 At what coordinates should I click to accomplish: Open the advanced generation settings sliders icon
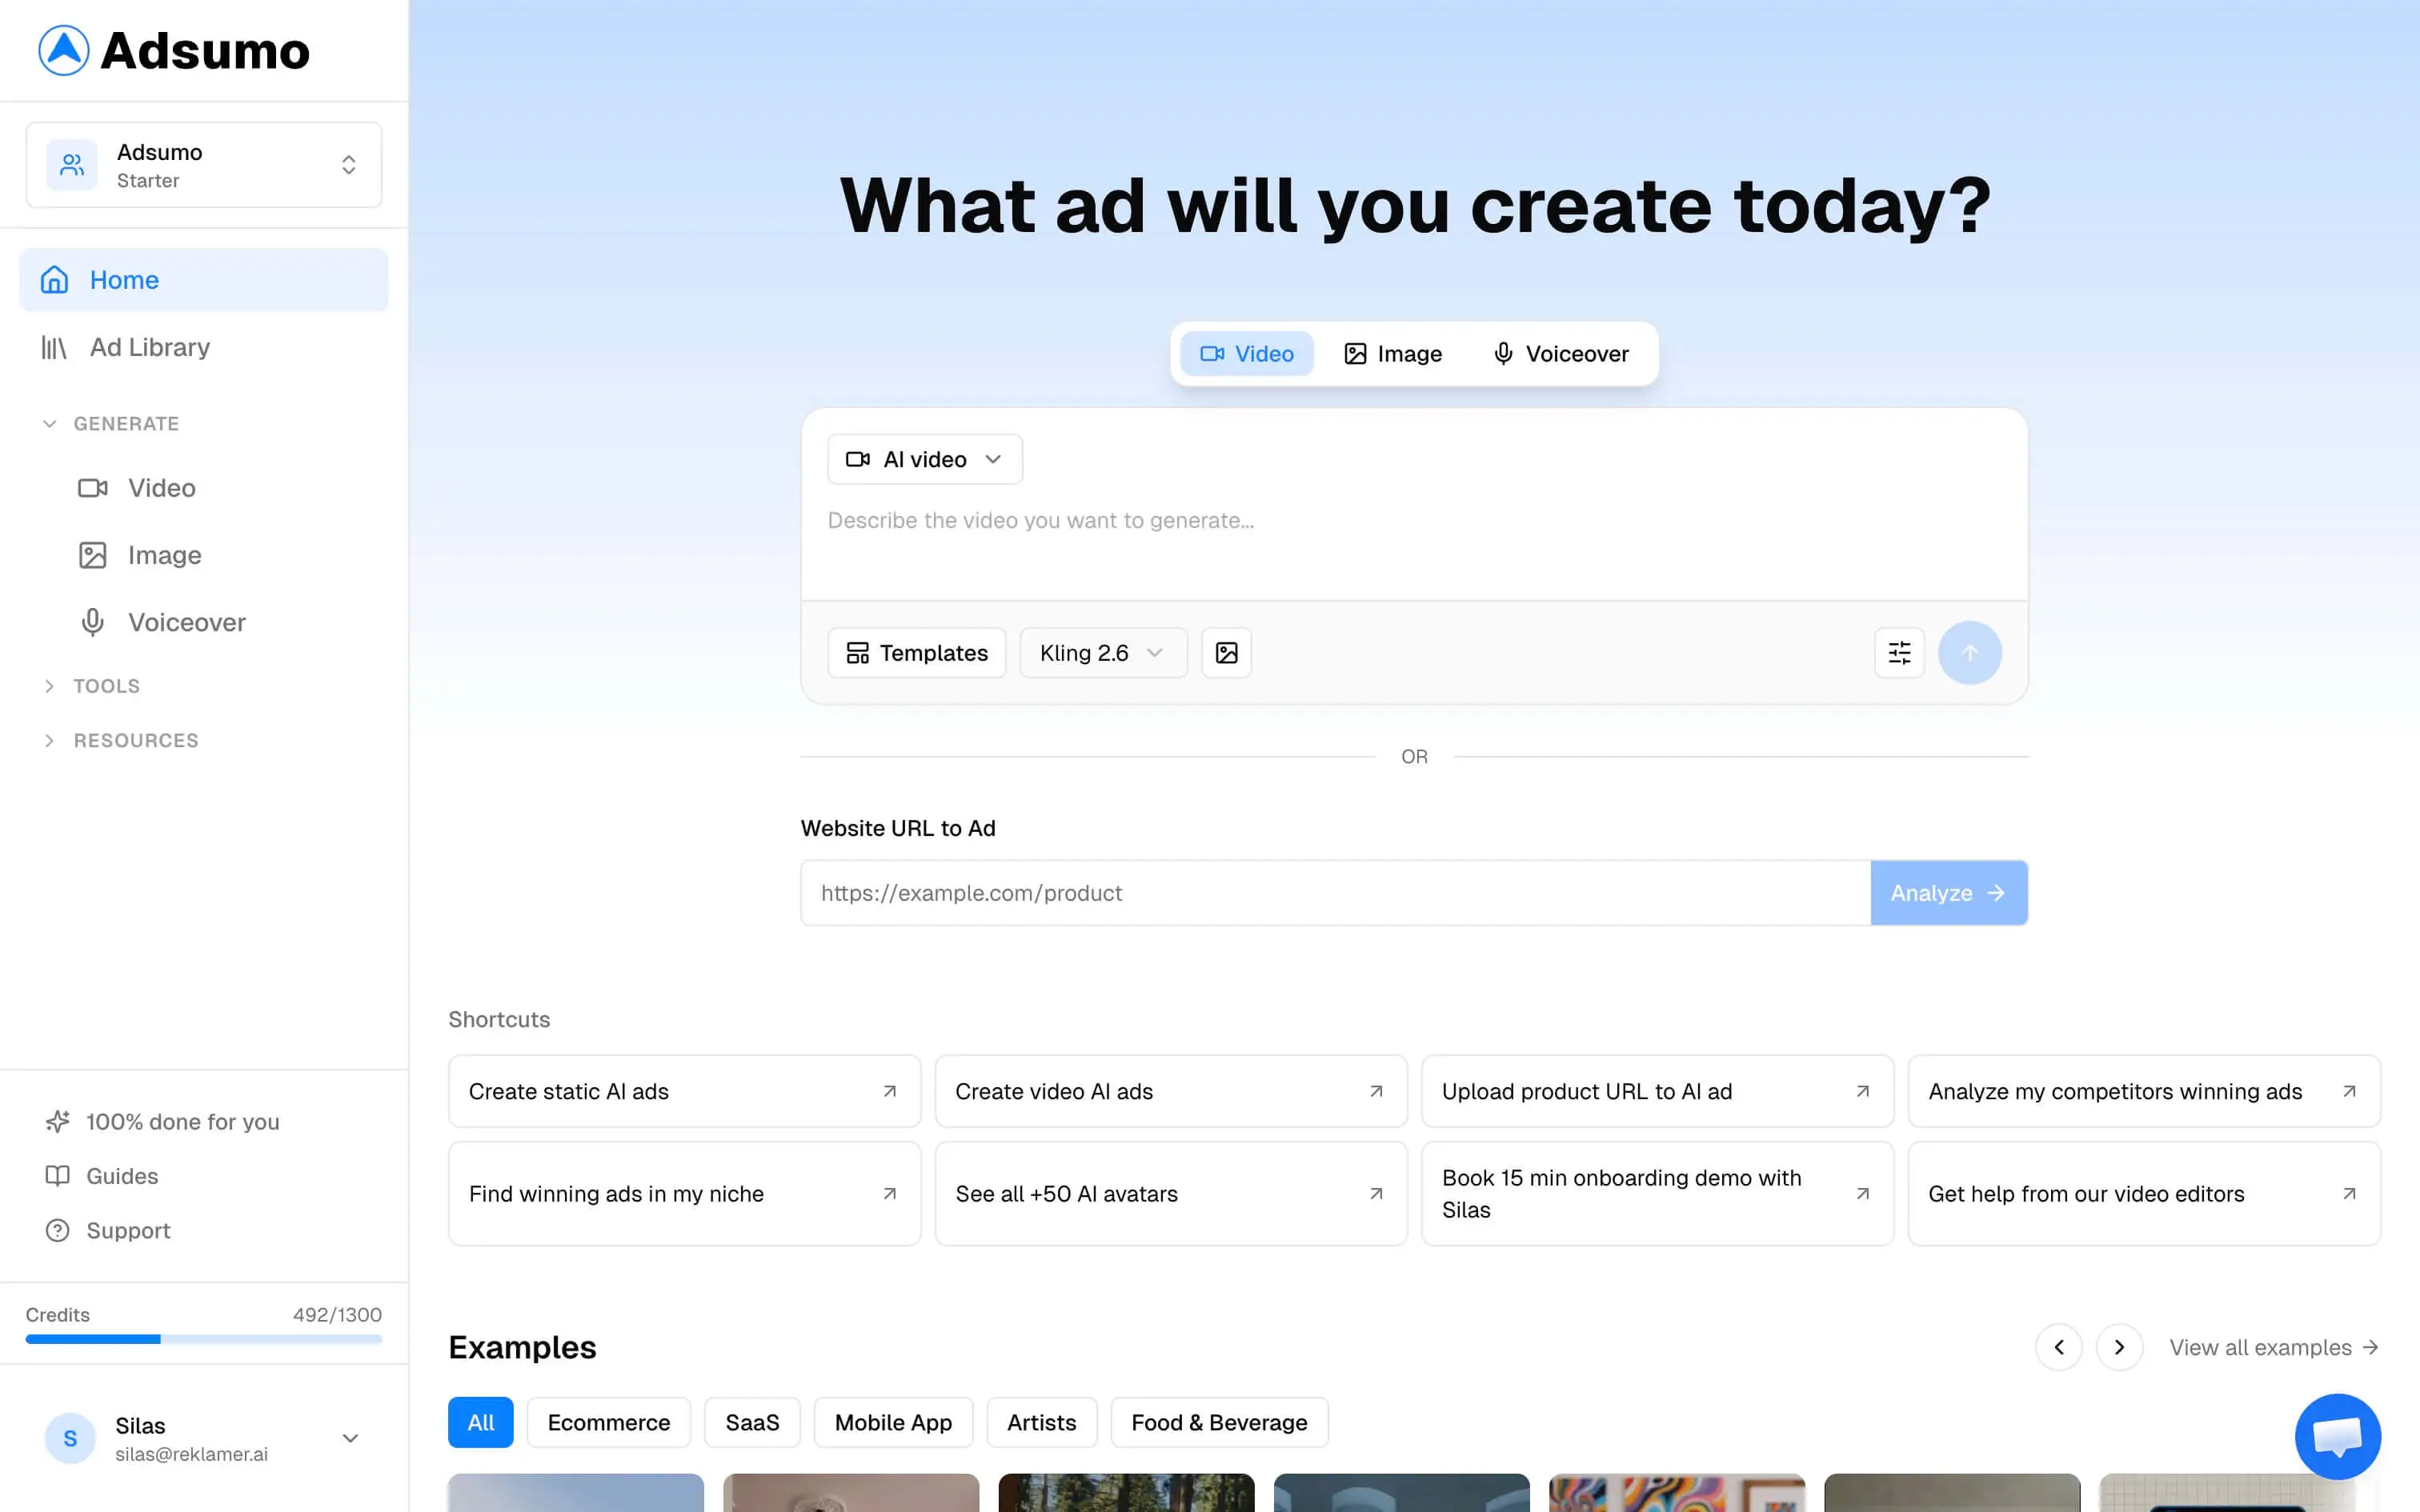pyautogui.click(x=1899, y=652)
